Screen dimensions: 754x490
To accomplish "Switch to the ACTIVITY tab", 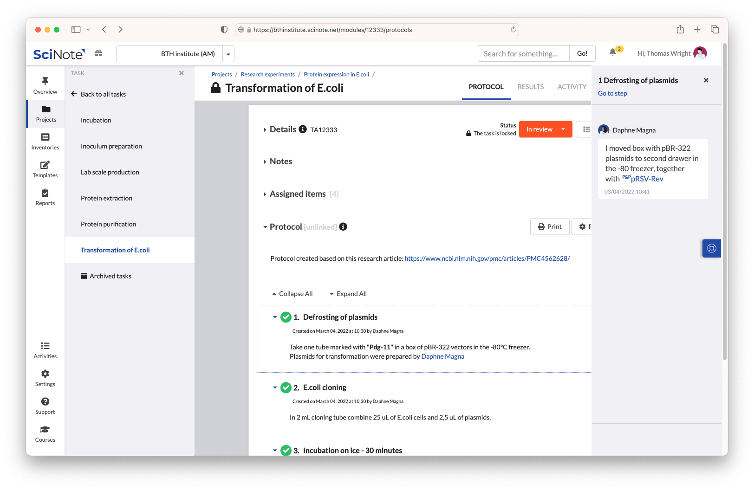I will point(572,87).
